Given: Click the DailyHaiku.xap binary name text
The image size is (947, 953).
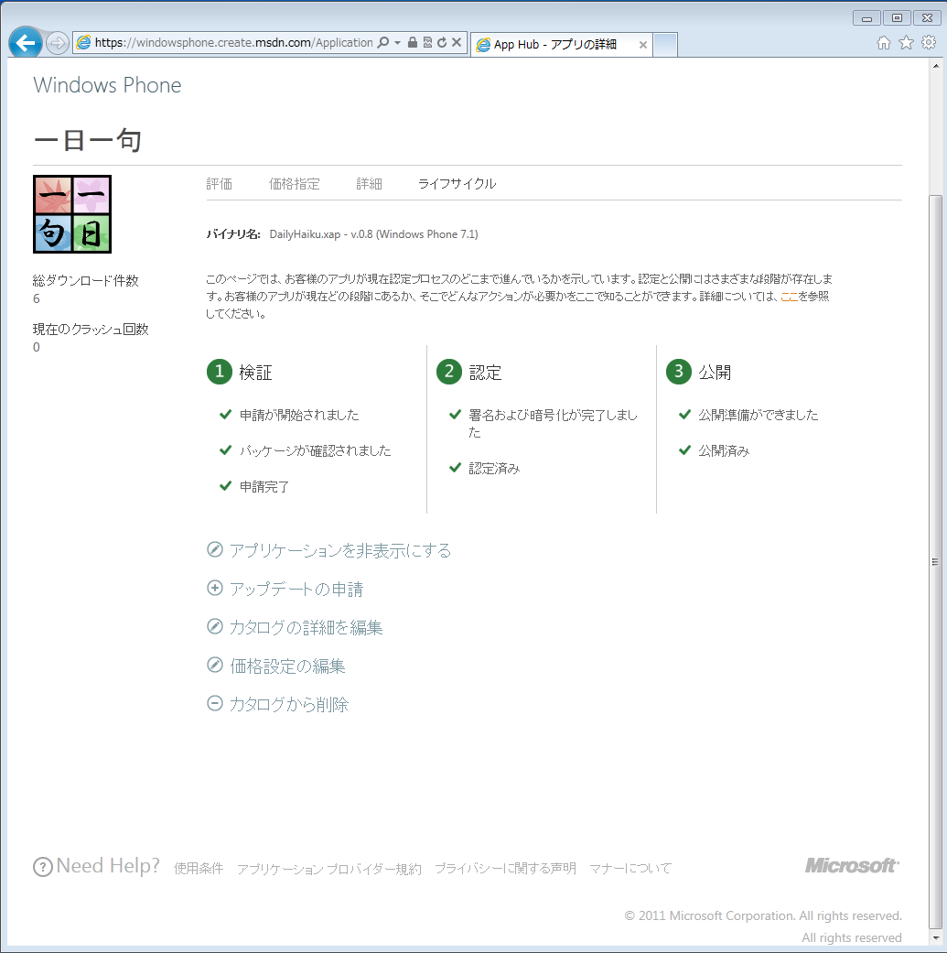Looking at the screenshot, I should click(x=373, y=234).
